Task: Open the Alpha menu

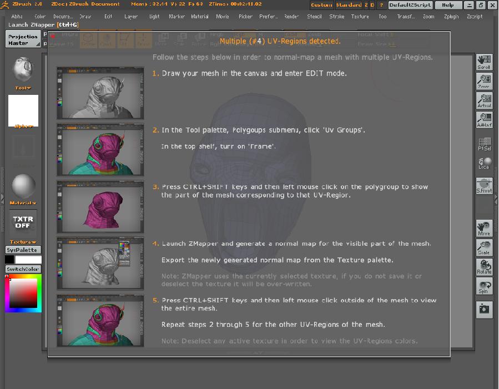Action: (x=17, y=17)
